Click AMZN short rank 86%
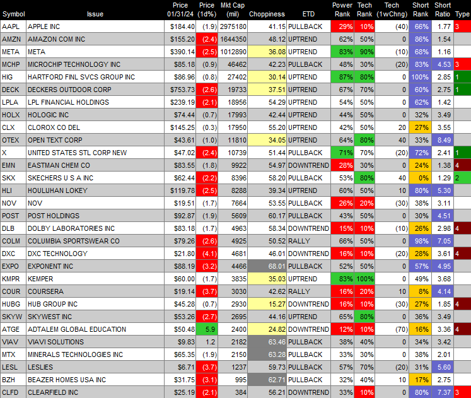471x398 pixels. coord(420,39)
